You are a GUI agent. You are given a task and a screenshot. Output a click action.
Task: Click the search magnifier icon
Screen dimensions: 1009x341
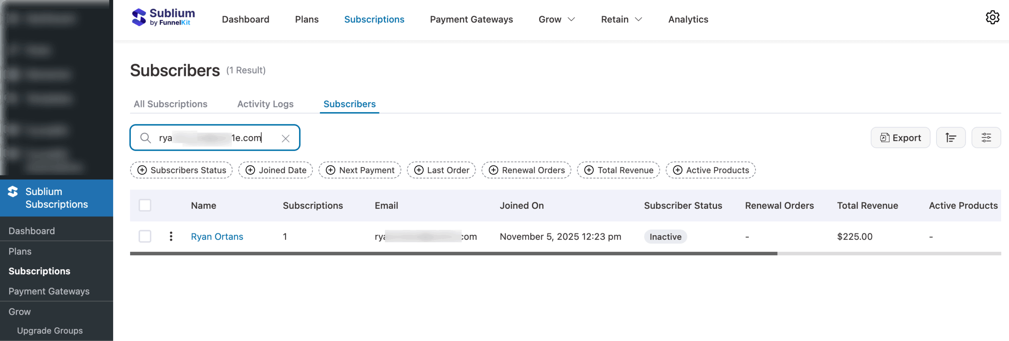coord(145,138)
